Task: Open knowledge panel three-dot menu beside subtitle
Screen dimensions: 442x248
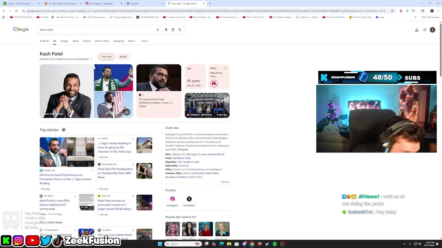Action: point(92,59)
